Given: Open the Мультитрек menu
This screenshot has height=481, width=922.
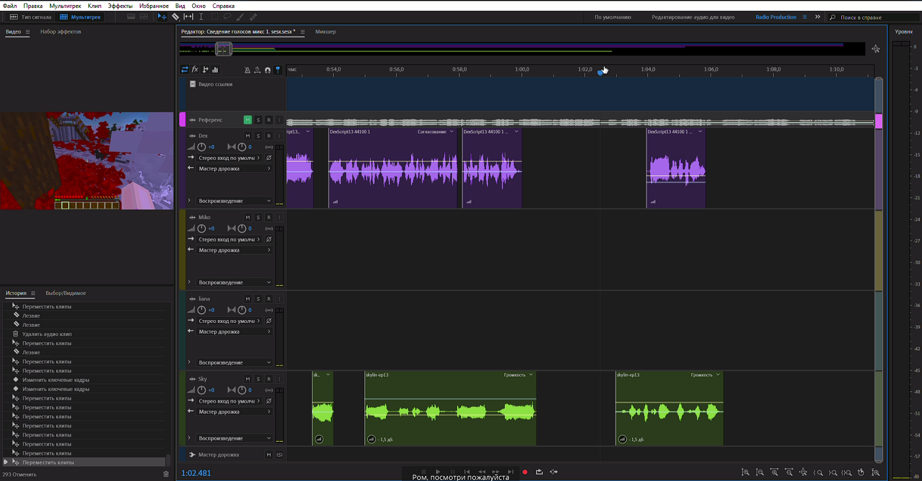Looking at the screenshot, I should pos(65,6).
